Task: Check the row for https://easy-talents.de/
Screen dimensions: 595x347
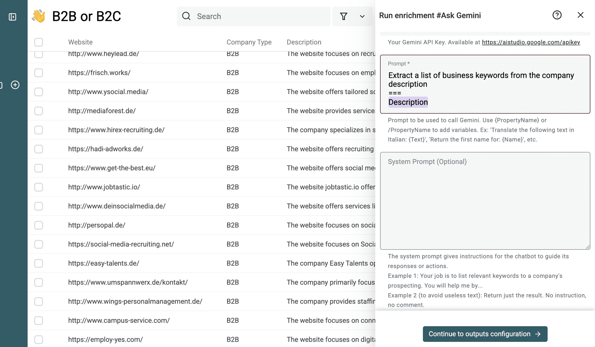Action: click(x=39, y=263)
